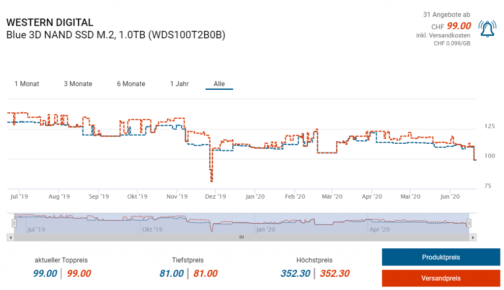Click the Apr '20 label in navigator
Image resolution: width=504 pixels, height=290 pixels.
(x=379, y=230)
